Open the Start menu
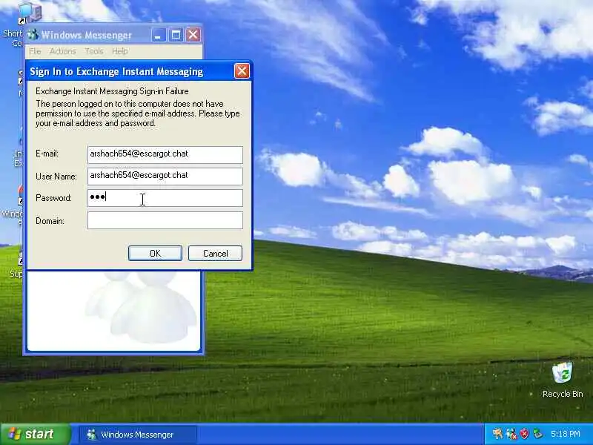 [36, 434]
